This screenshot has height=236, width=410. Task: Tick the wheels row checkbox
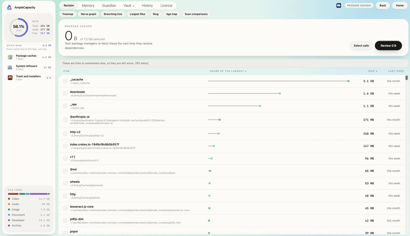coord(65,183)
